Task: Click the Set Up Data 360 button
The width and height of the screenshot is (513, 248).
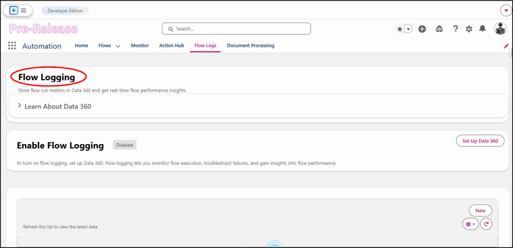Action: [x=479, y=141]
